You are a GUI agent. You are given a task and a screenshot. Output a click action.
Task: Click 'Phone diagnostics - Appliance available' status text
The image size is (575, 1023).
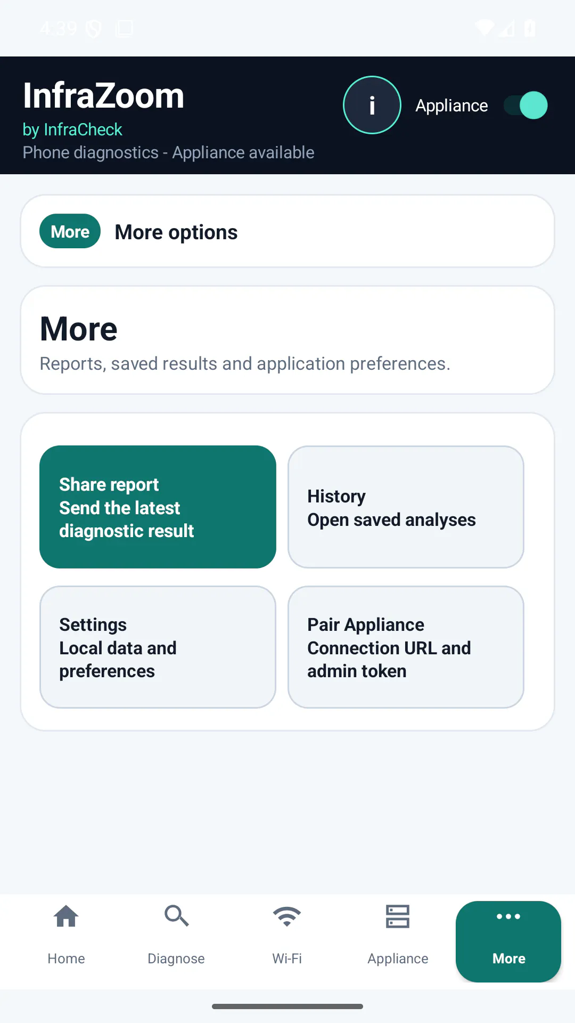[168, 153]
